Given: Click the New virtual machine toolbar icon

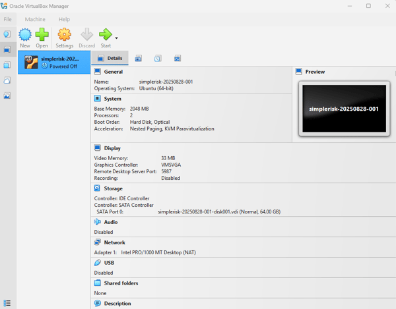Looking at the screenshot, I should 25,38.
